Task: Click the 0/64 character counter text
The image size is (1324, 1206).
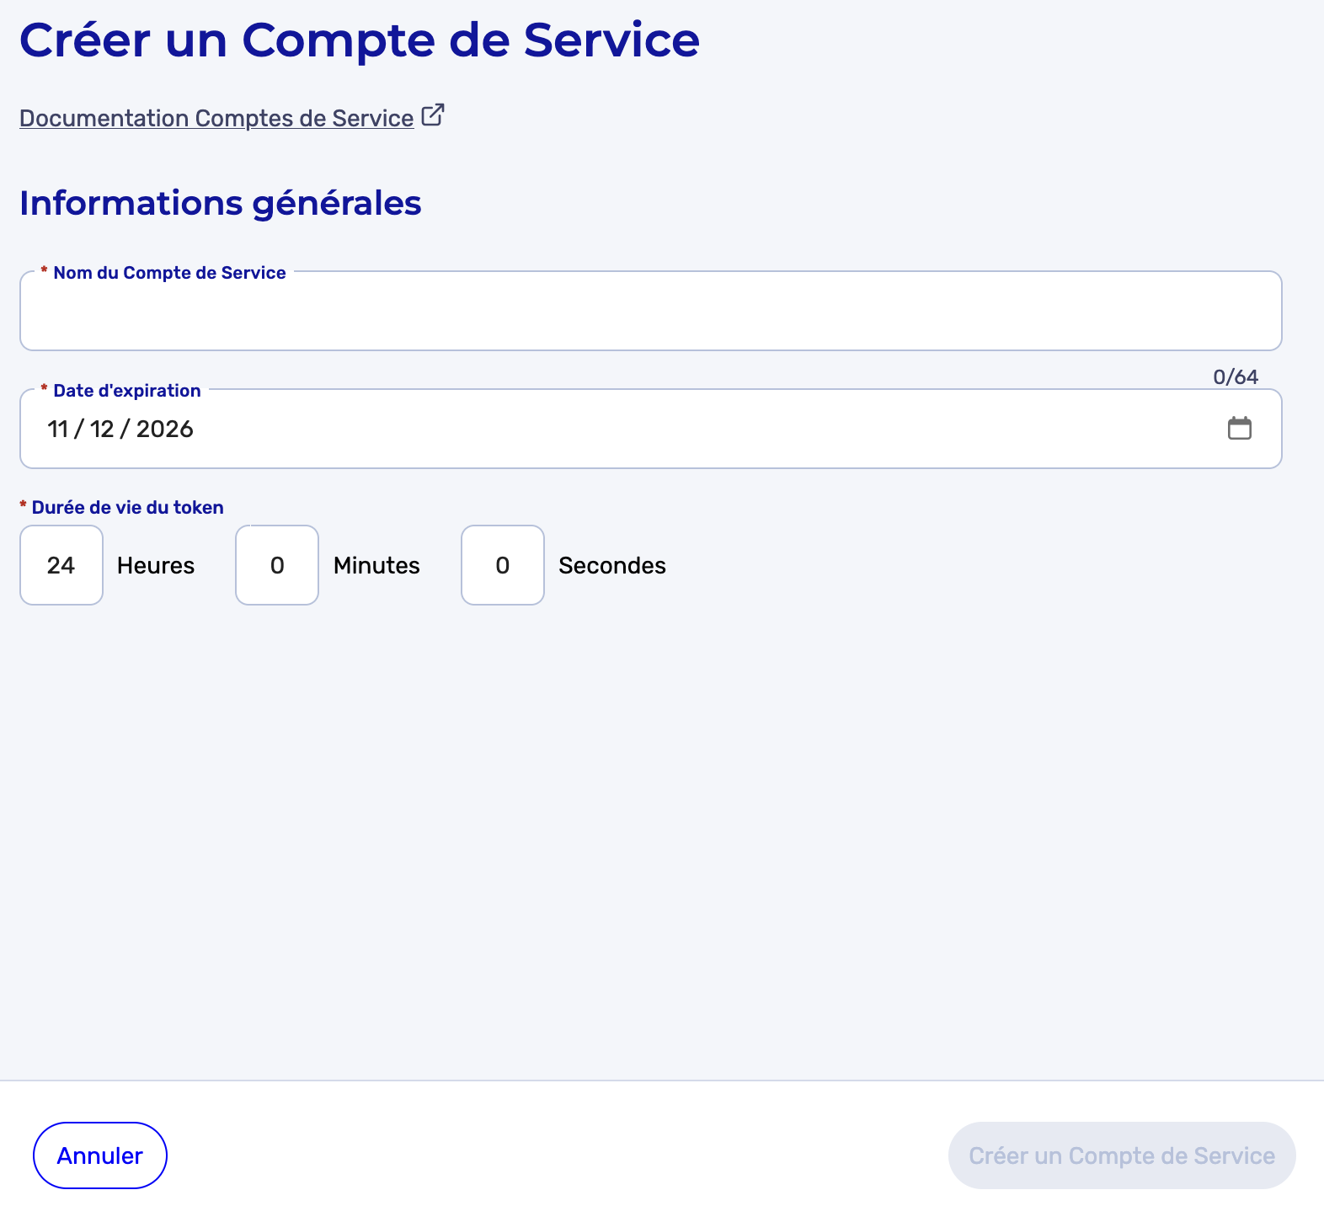Action: 1236,377
